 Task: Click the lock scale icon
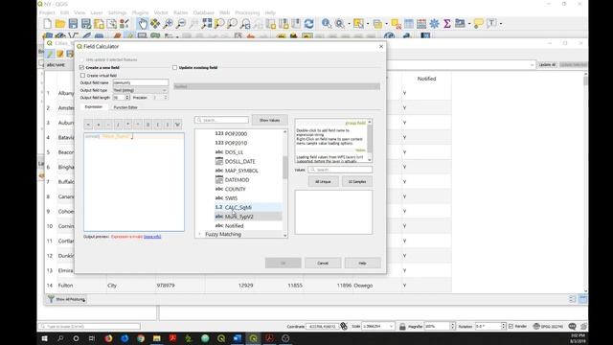(402, 326)
